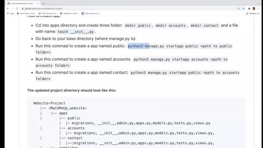
Task: Open the Data Science Course bookmark
Action: (x=91, y=14)
